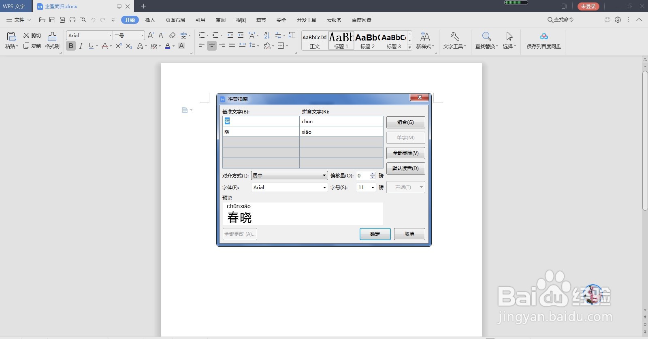Viewport: 648px width, 339px height.
Task: Click the 默认读音(D) button
Action: [x=405, y=168]
